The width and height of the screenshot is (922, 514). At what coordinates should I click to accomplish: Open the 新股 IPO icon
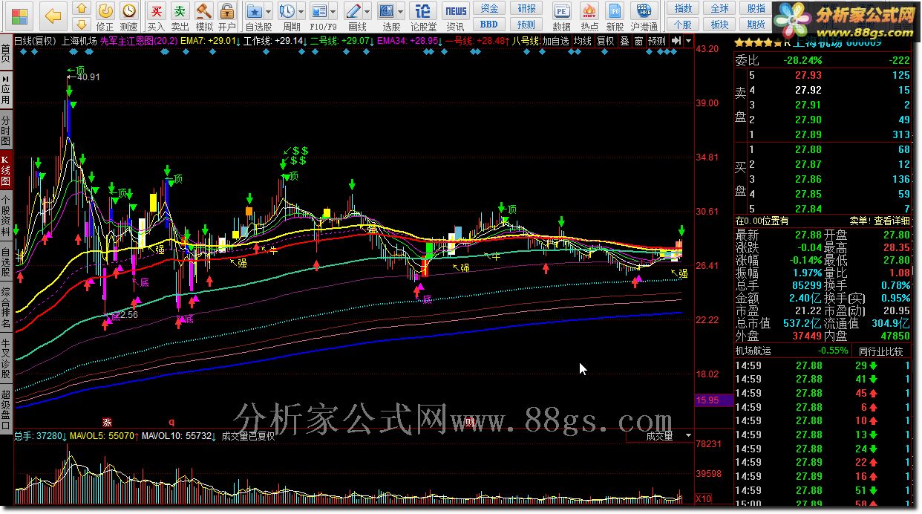click(x=615, y=16)
